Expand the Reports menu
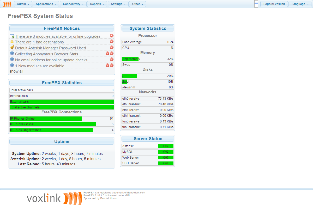The height and width of the screenshot is (208, 313). tap(97, 4)
